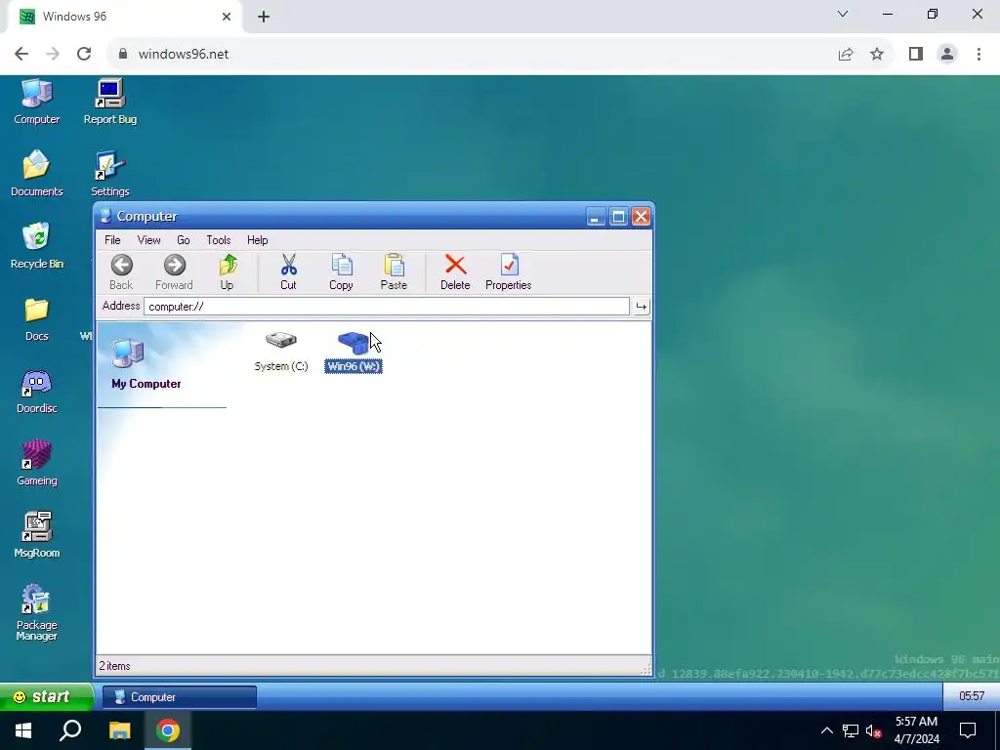This screenshot has width=1000, height=750.
Task: Click the Chrome URL windows96.net
Action: 184,55
